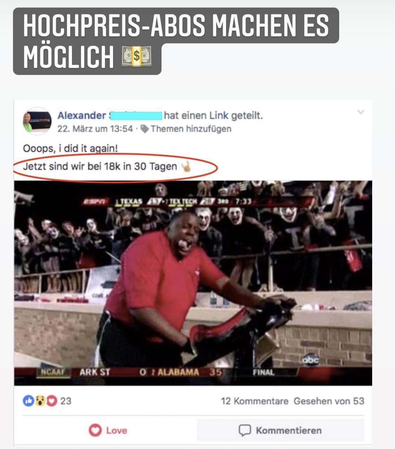
Task: Click the wow face reaction icon
Action: (x=40, y=401)
